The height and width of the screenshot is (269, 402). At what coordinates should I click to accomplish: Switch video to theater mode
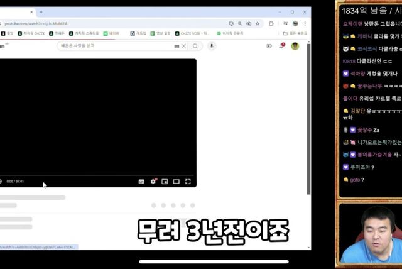(x=176, y=182)
